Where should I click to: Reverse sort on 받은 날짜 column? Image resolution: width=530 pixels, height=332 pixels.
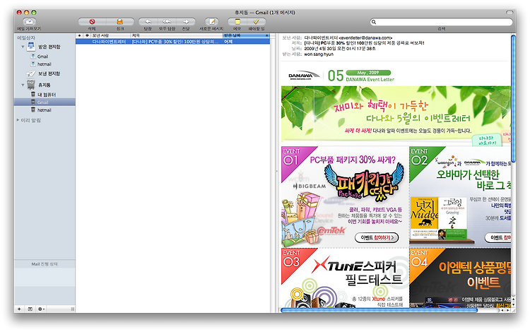pyautogui.click(x=247, y=35)
